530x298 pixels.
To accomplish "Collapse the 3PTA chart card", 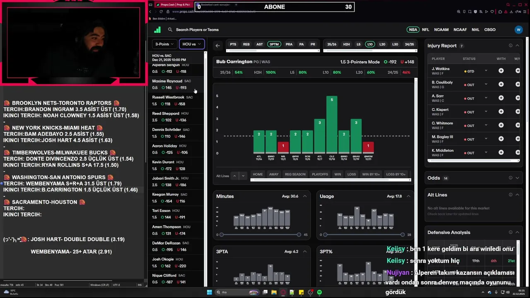I will click(x=305, y=251).
